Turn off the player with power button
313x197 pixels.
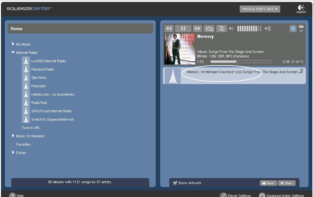coord(293,29)
